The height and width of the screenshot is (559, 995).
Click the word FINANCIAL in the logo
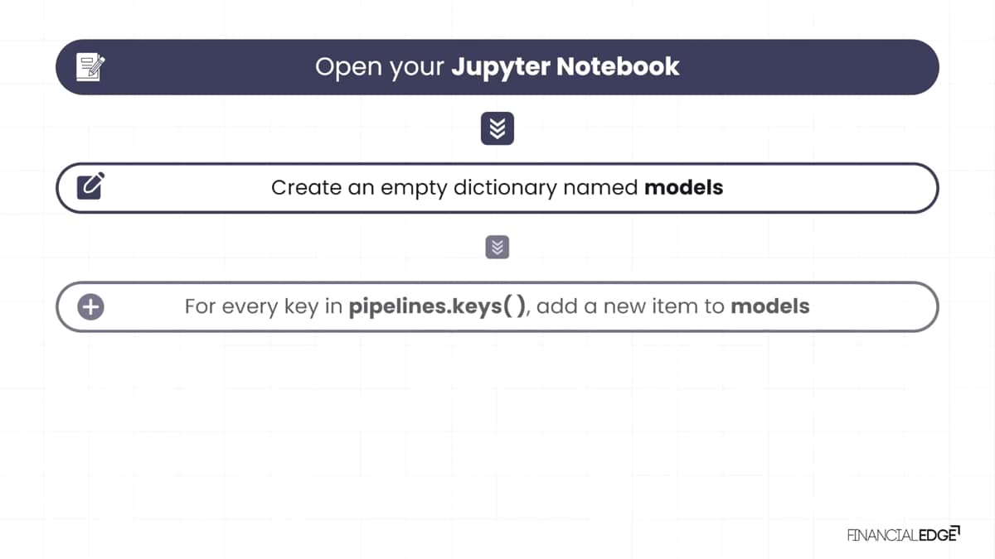[x=881, y=535]
